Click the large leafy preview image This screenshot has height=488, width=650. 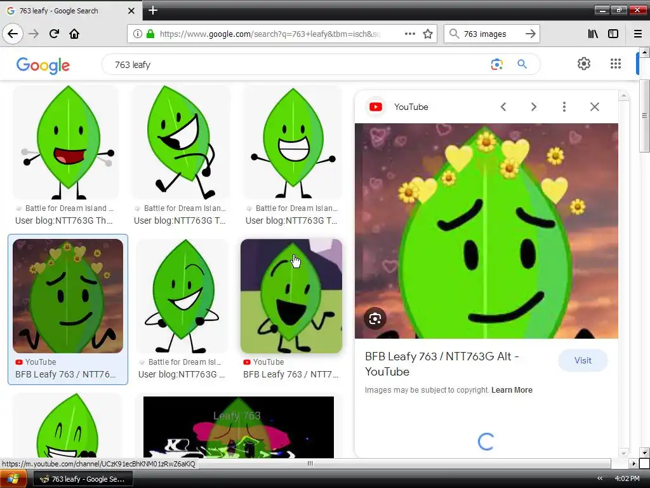tap(486, 231)
